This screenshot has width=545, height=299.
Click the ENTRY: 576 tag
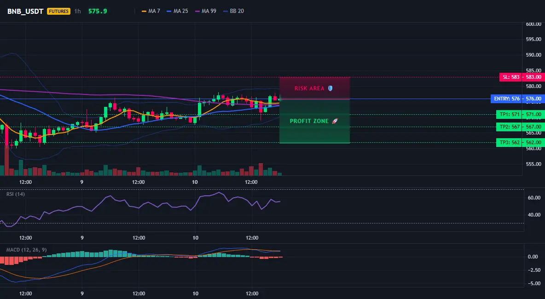[x=506, y=99]
